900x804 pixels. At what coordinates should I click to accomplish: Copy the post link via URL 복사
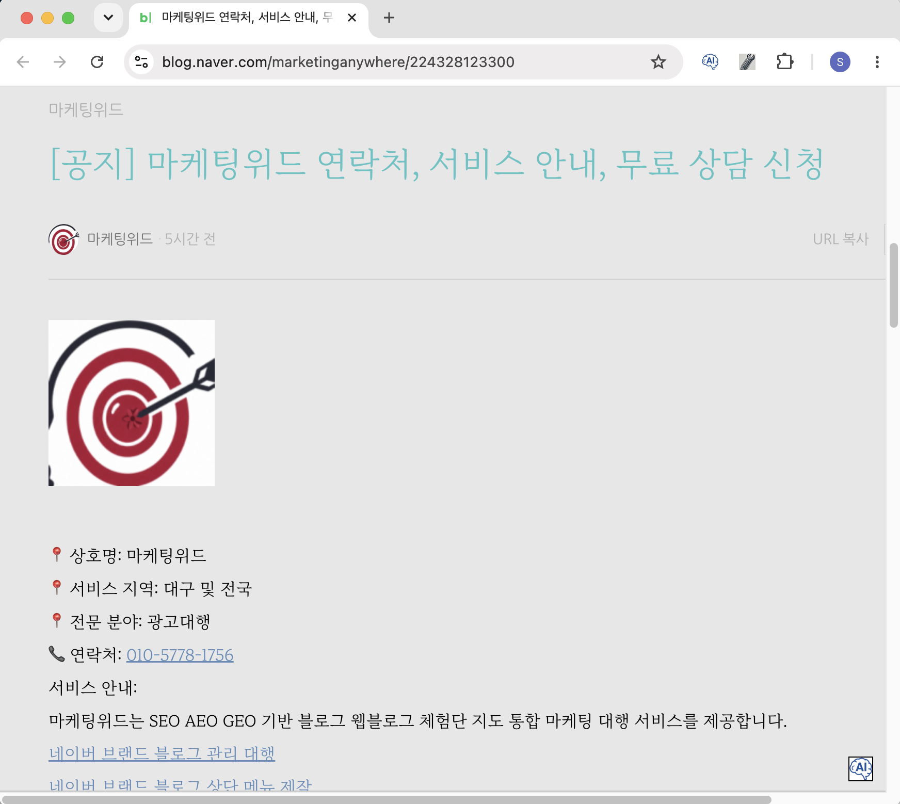[x=841, y=239]
